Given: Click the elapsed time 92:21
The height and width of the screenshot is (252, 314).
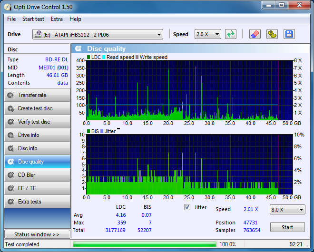Looking at the screenshot, I should 296,244.
